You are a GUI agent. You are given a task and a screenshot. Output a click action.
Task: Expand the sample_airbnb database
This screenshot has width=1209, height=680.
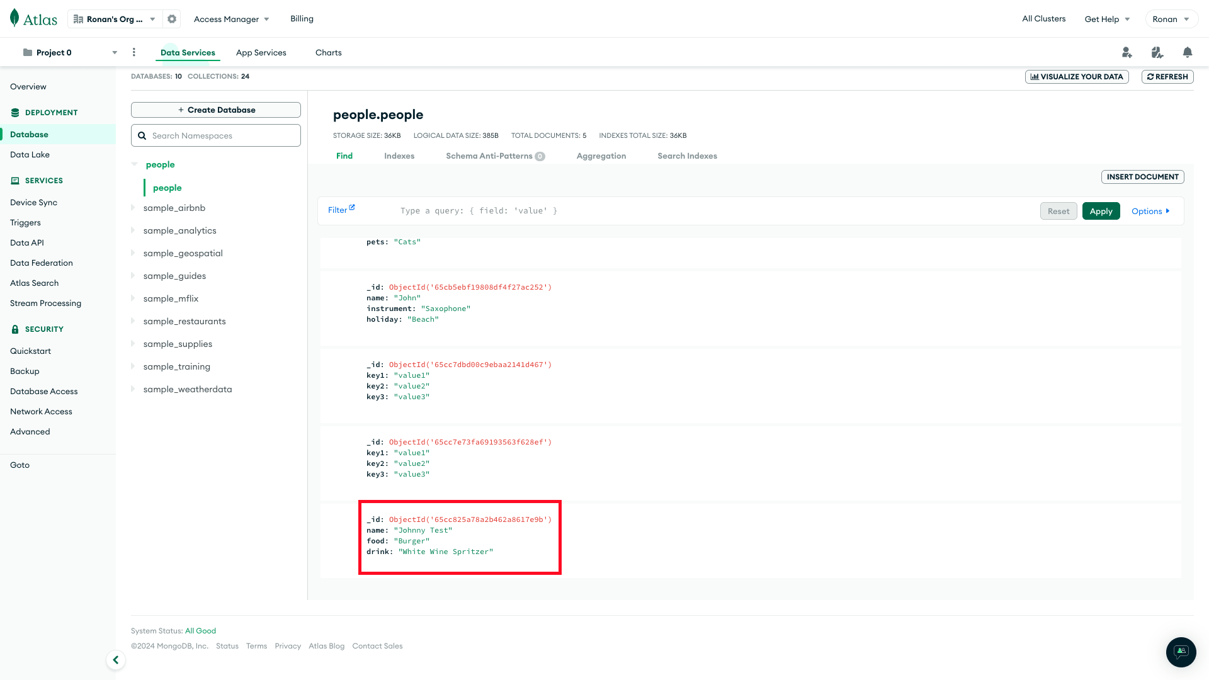coord(133,208)
